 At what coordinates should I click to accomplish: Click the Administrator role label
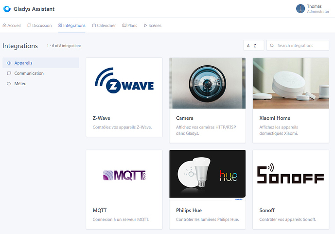318,12
